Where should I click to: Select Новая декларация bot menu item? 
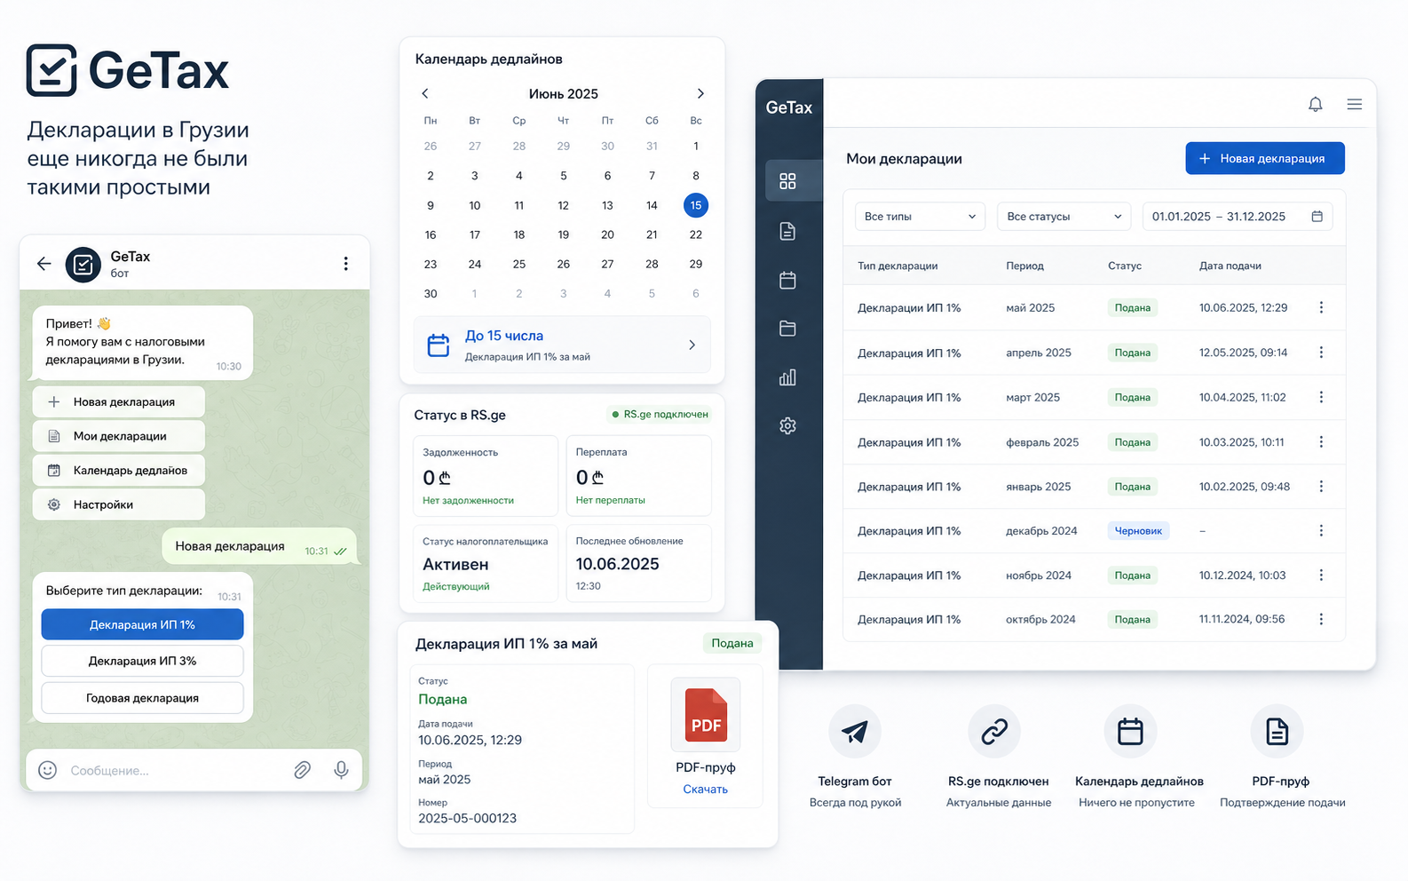point(119,401)
